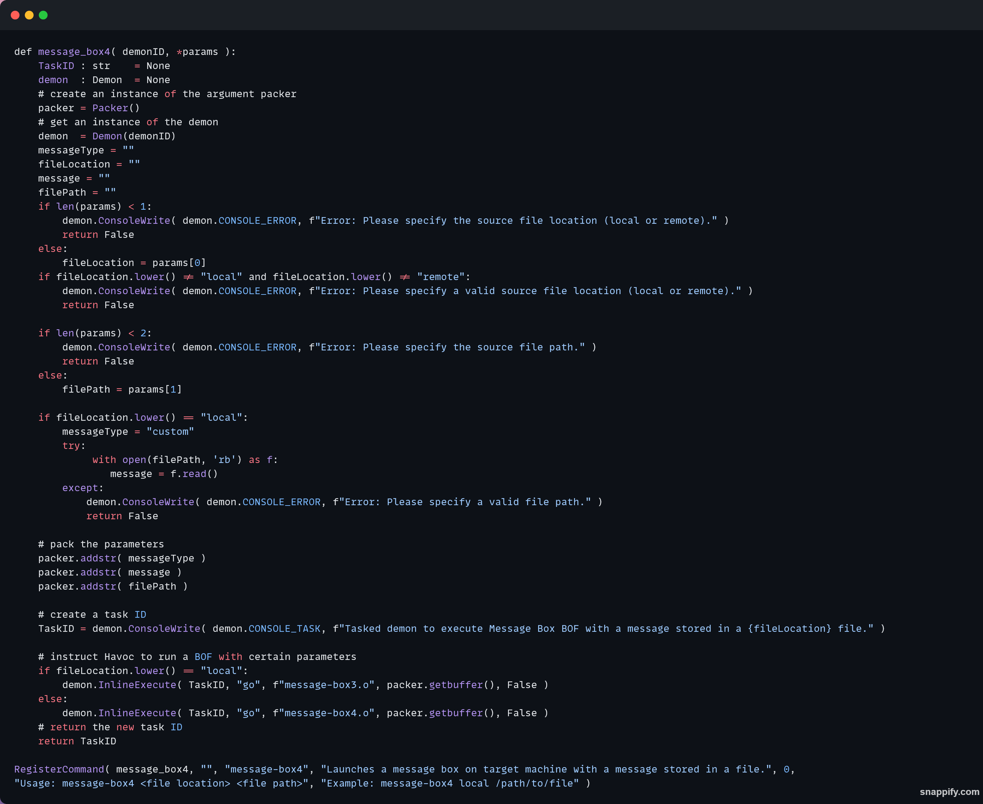Click the 'if len(params) < 2:' condition
Viewport: 983px width, 804px height.
coord(95,333)
